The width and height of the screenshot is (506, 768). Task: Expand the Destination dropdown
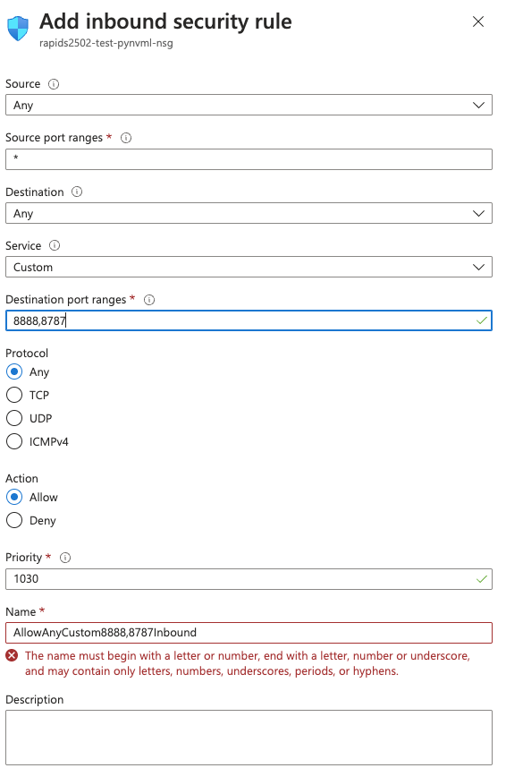click(249, 214)
